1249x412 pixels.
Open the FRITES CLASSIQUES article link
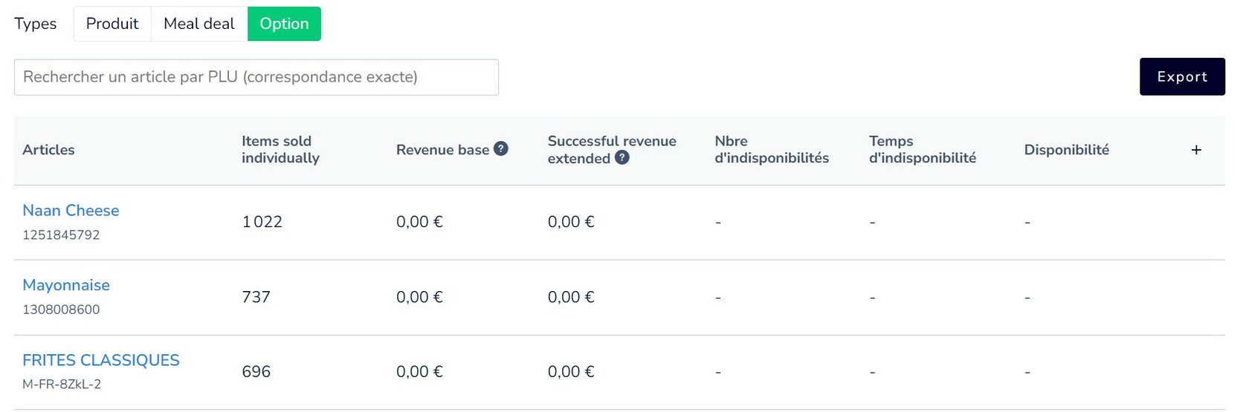[101, 360]
